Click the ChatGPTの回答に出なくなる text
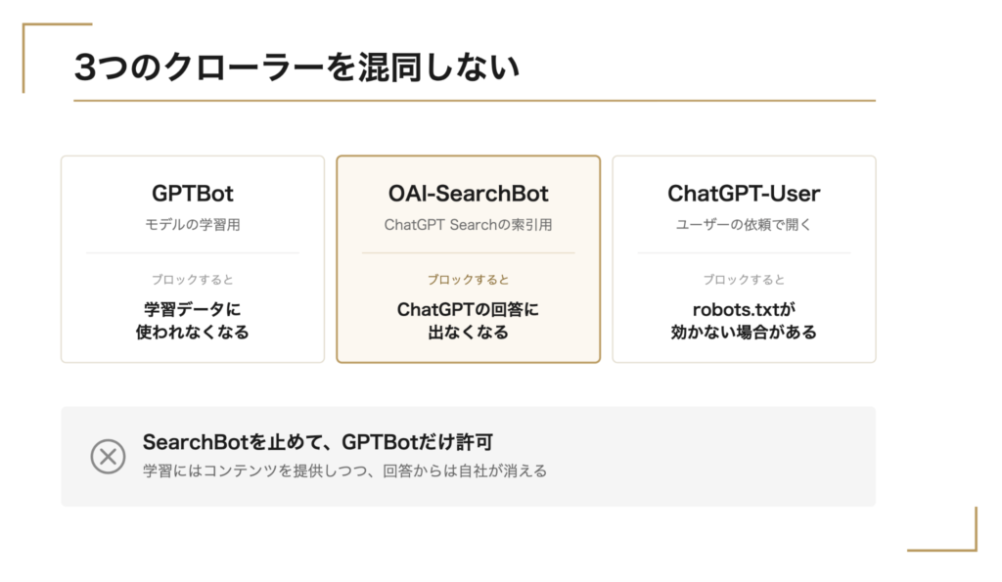Image resolution: width=1002 pixels, height=582 pixels. pos(469,321)
